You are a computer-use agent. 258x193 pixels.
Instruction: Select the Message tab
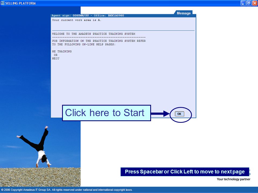pyautogui.click(x=184, y=13)
